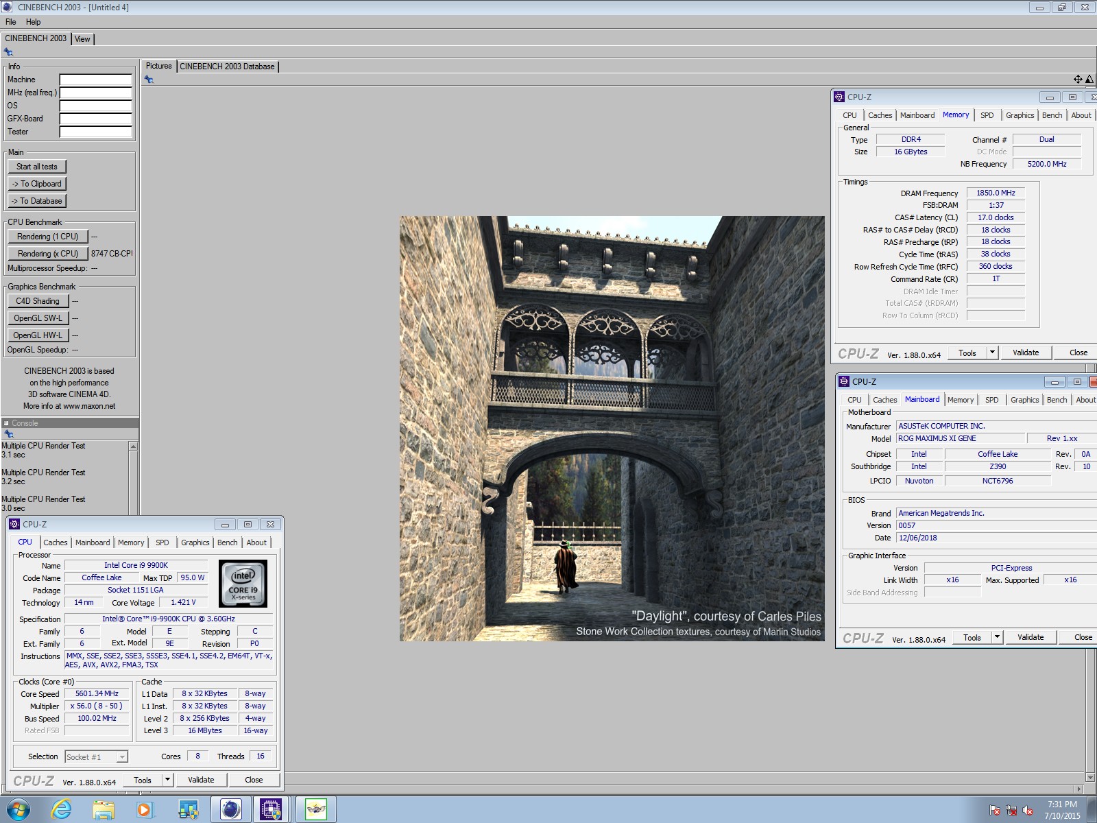Open the About tab in CPU-Z Memory window
The height and width of the screenshot is (823, 1097).
1081,115
